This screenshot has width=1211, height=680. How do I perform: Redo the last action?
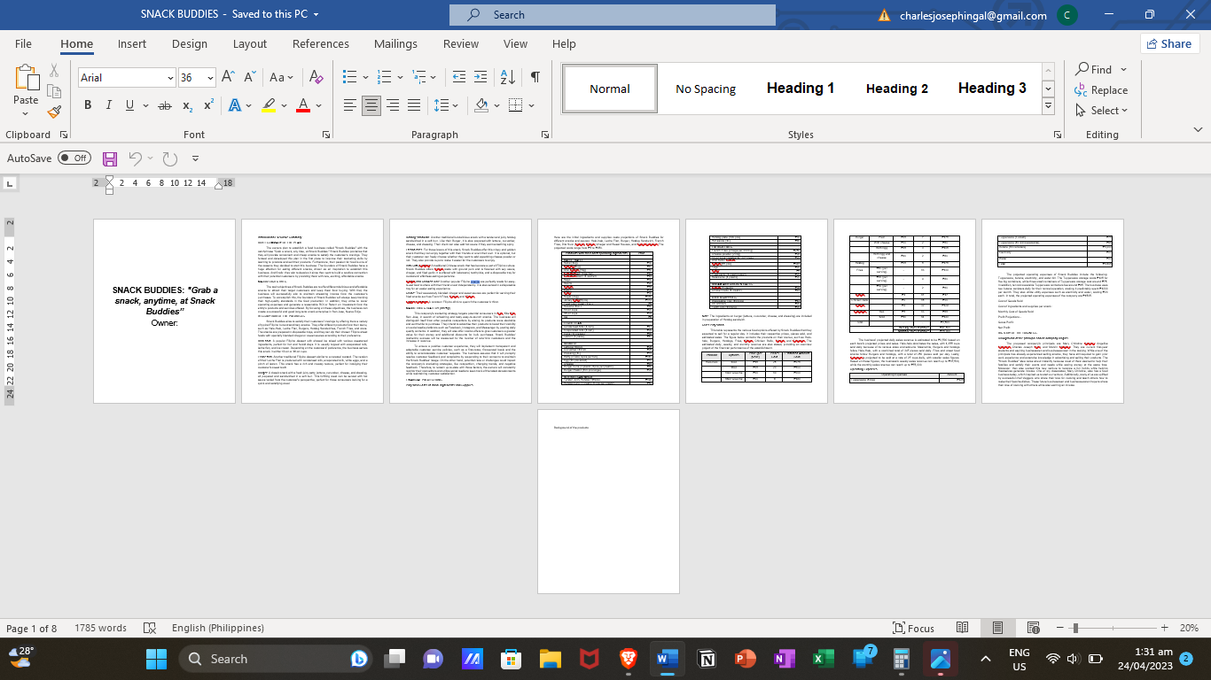(170, 158)
